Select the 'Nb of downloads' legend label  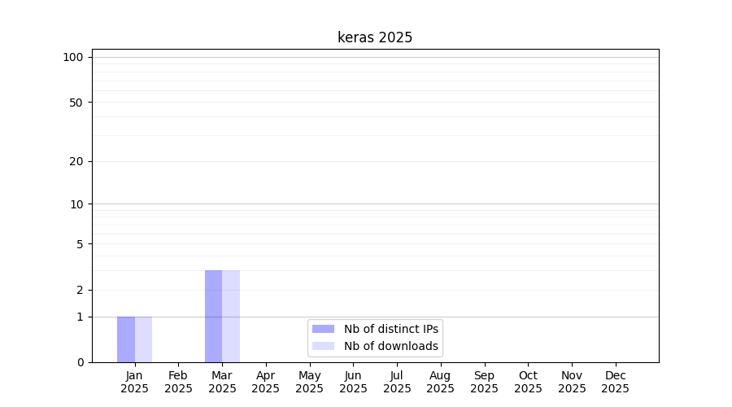point(390,346)
